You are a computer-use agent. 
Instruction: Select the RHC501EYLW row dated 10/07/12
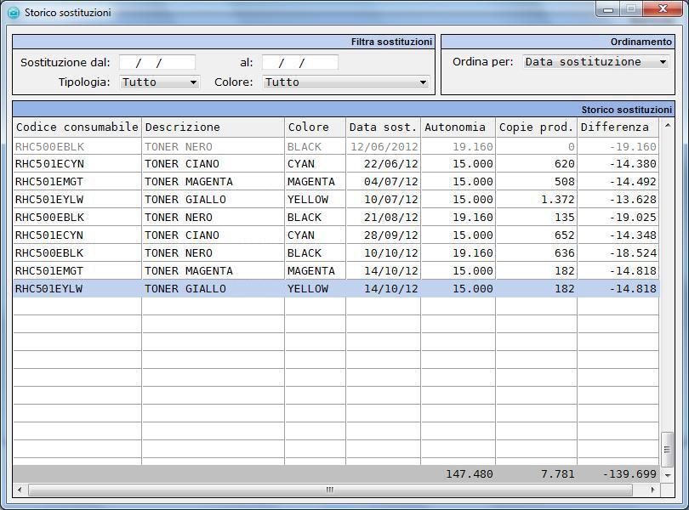tap(336, 200)
